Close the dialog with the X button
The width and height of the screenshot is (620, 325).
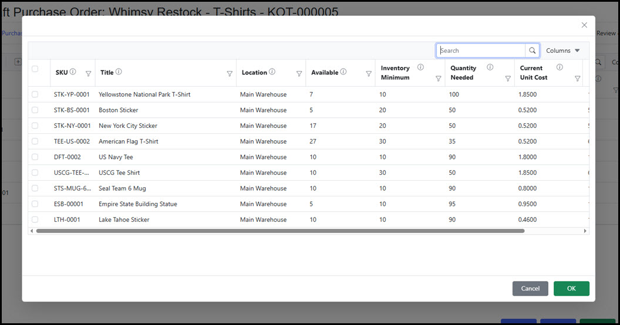tap(584, 25)
